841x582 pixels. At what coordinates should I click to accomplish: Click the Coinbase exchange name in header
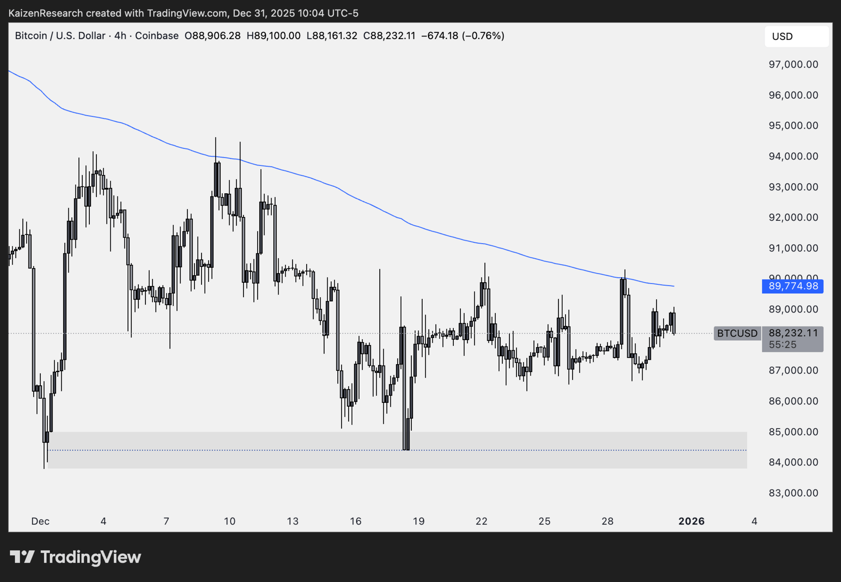point(156,35)
